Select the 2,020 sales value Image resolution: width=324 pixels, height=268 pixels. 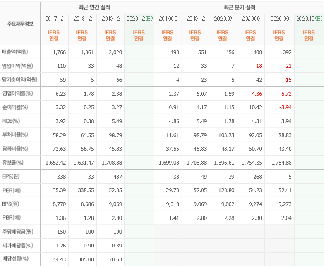click(115, 52)
